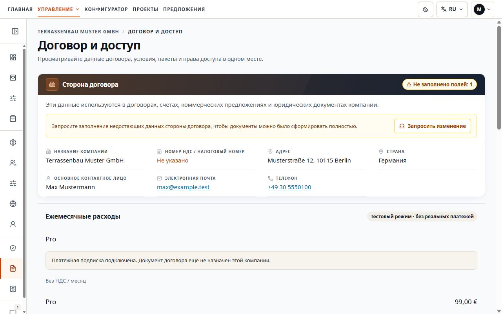Image resolution: width=502 pixels, height=314 pixels.
Task: Open the invoice dollar icon in the sidebar
Action: [x=13, y=289]
